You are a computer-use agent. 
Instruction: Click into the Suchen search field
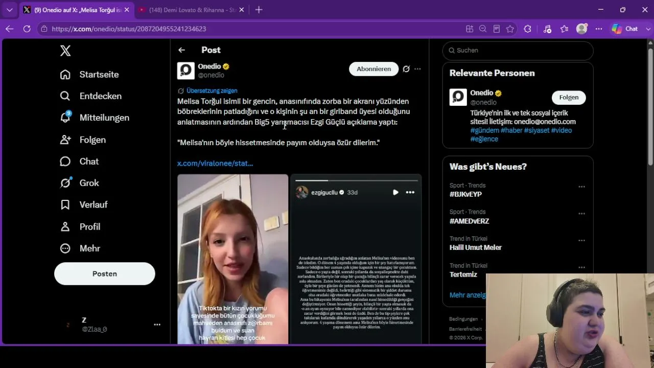[518, 50]
